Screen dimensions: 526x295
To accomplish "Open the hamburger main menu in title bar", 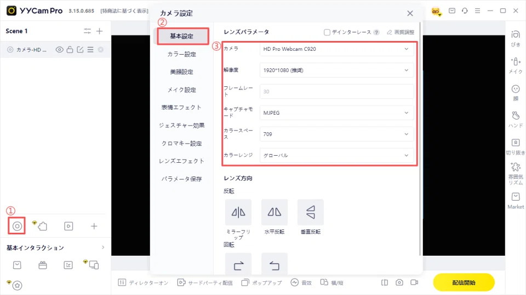I will [477, 11].
